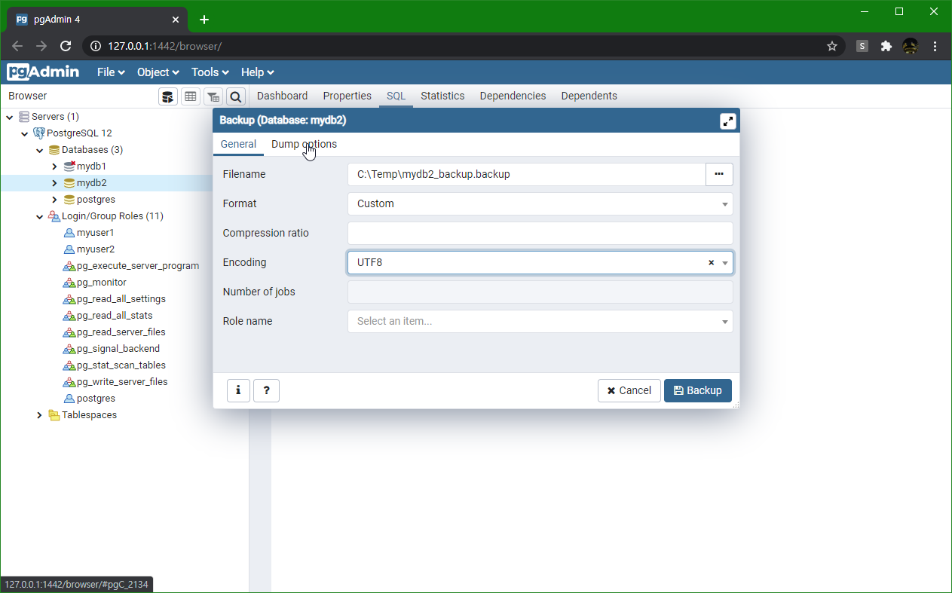Click the browser back arrow

pos(17,46)
